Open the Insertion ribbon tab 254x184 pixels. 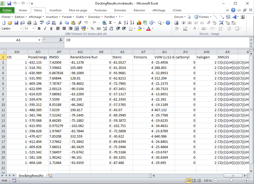pos(55,10)
